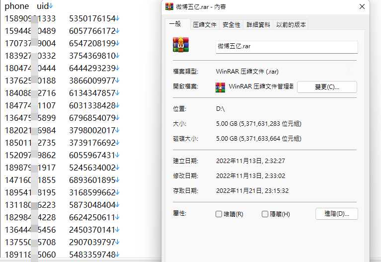Viewport: 381px width, 262px height.
Task: Click uid value 3866009977 in the document
Action: coord(92,81)
